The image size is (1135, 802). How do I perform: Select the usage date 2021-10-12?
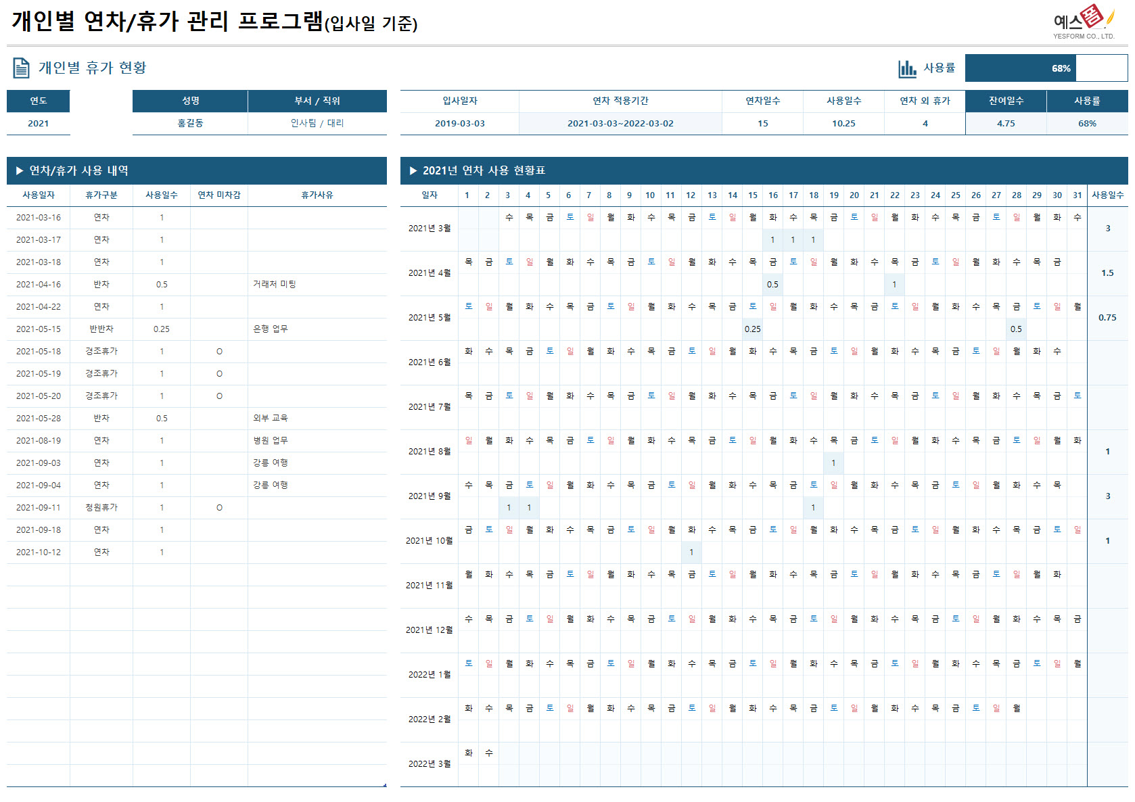point(39,552)
